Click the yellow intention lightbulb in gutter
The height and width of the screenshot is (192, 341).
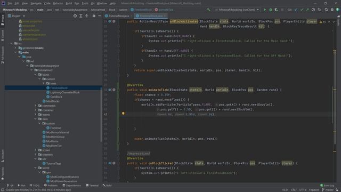(x=123, y=114)
